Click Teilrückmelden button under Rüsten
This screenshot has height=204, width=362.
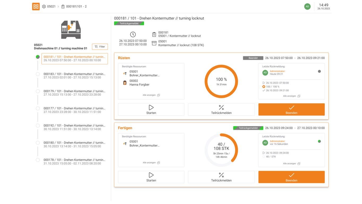click(x=221, y=109)
